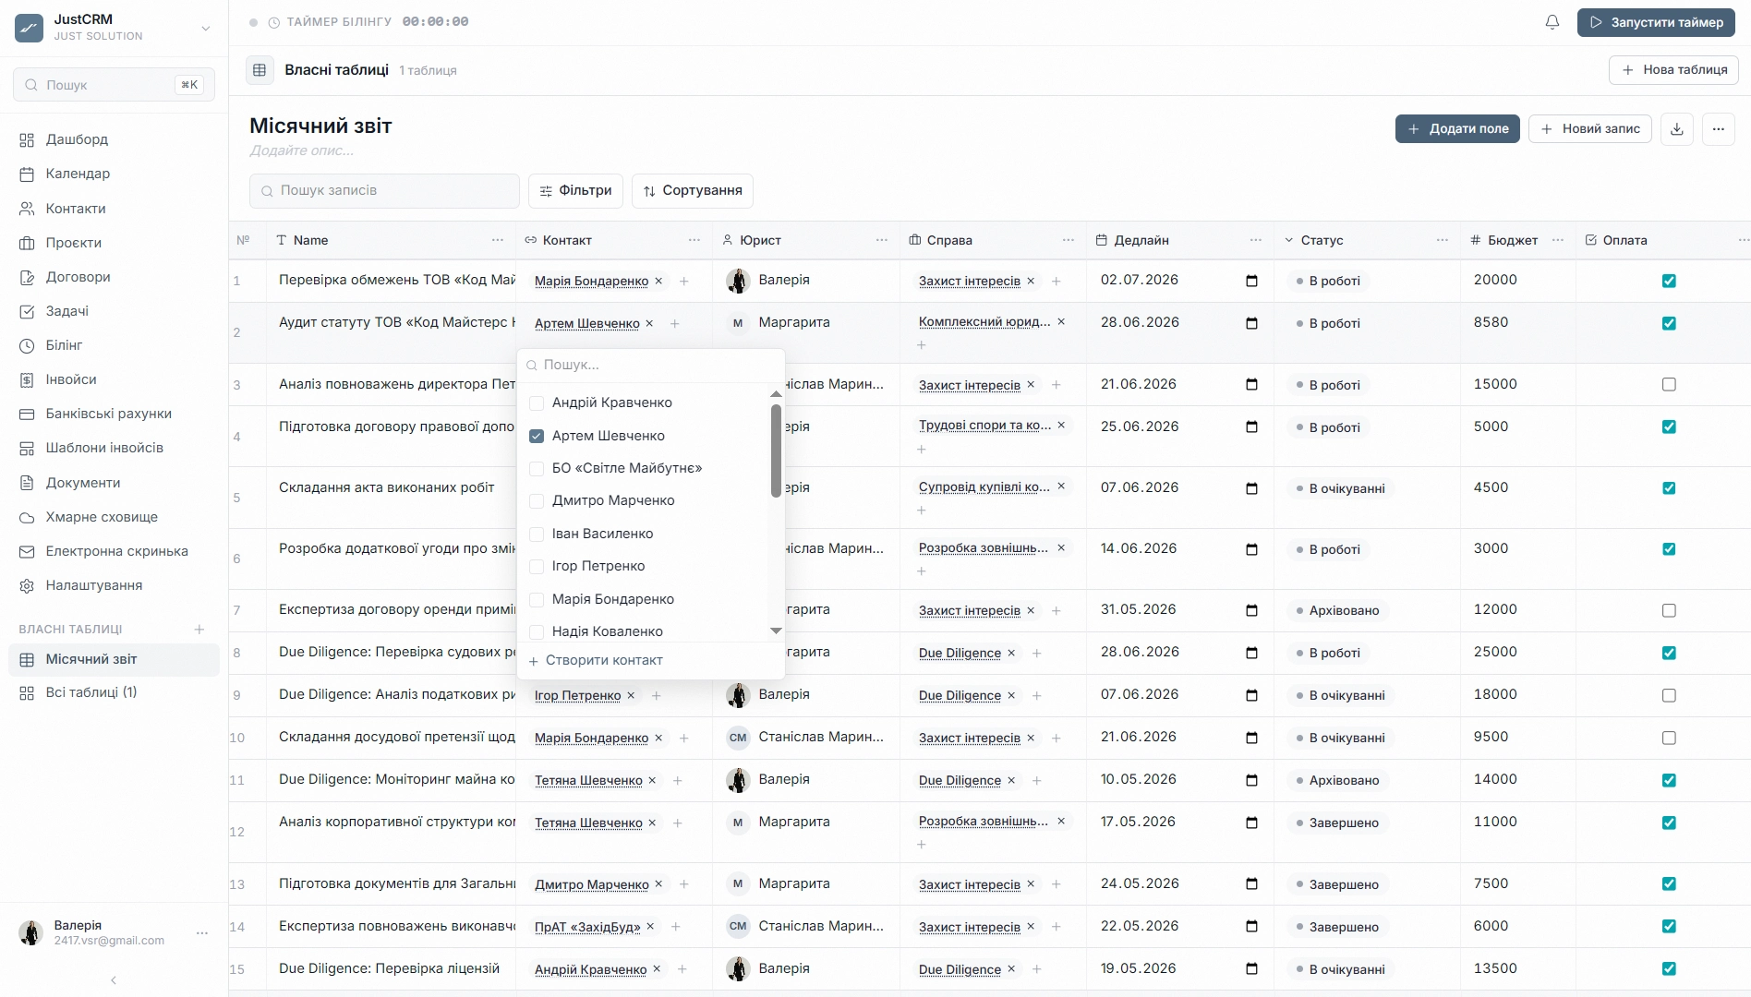This screenshot has height=997, width=1751.
Task: Open date picker for 02.07.2026 deadline
Action: pyautogui.click(x=1251, y=281)
